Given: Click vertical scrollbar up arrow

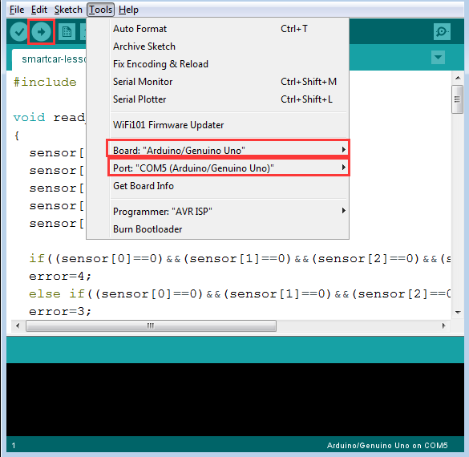Looking at the screenshot, I should pos(458,78).
